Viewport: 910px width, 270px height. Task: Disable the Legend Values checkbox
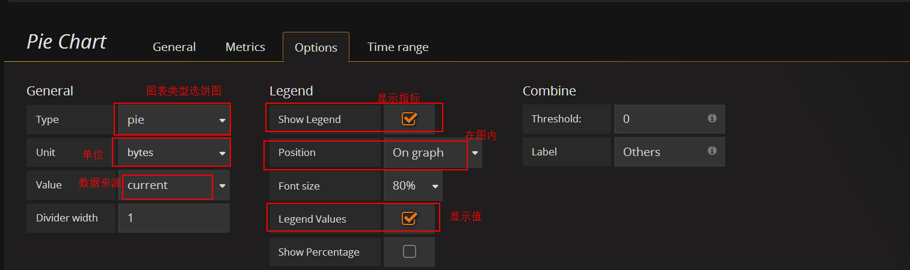[409, 218]
